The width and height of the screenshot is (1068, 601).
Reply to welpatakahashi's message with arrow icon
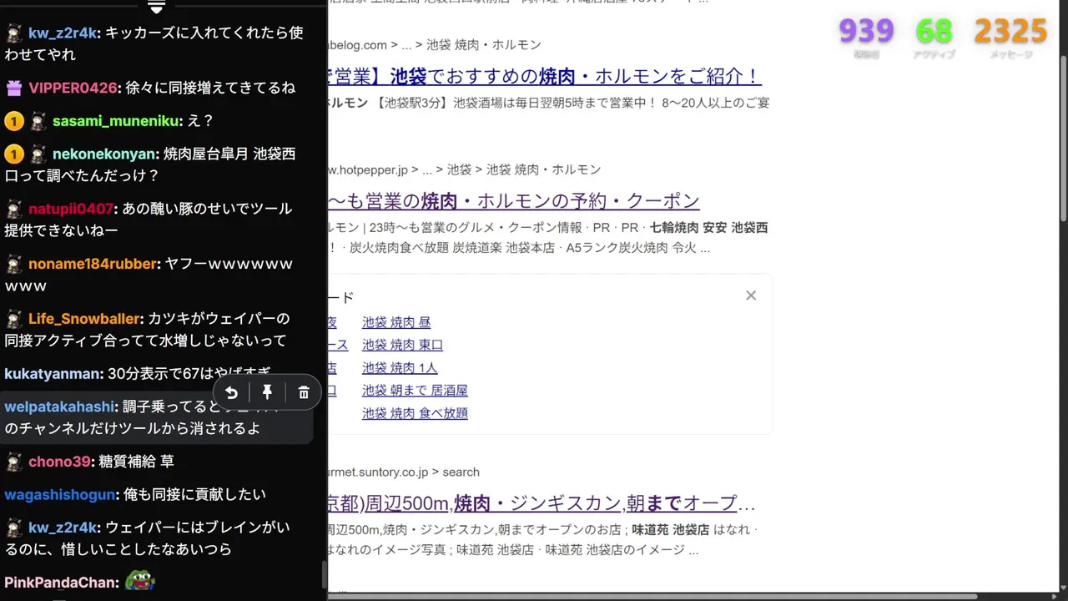point(231,392)
